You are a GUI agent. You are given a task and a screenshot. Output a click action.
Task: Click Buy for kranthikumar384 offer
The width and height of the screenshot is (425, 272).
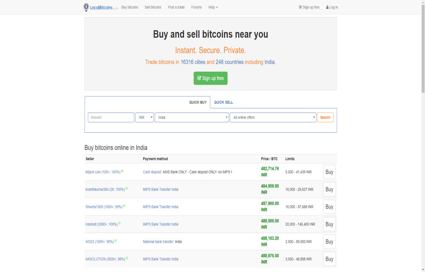[x=329, y=190]
